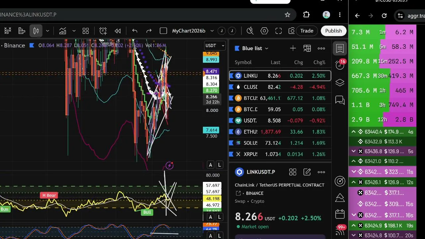This screenshot has width=425, height=239.
Task: Click the Publish button
Action: point(333,31)
